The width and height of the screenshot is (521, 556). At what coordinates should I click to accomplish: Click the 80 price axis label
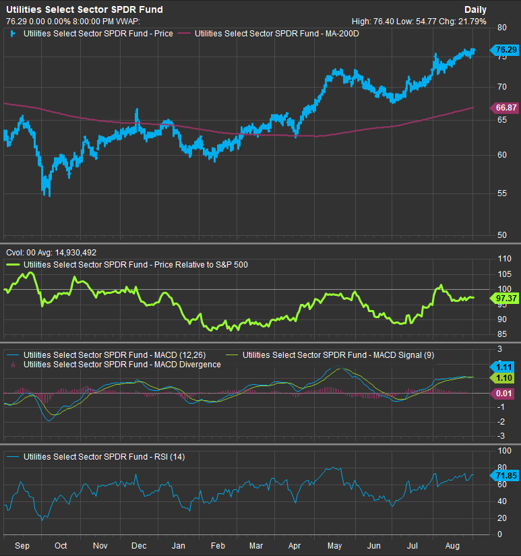[502, 28]
